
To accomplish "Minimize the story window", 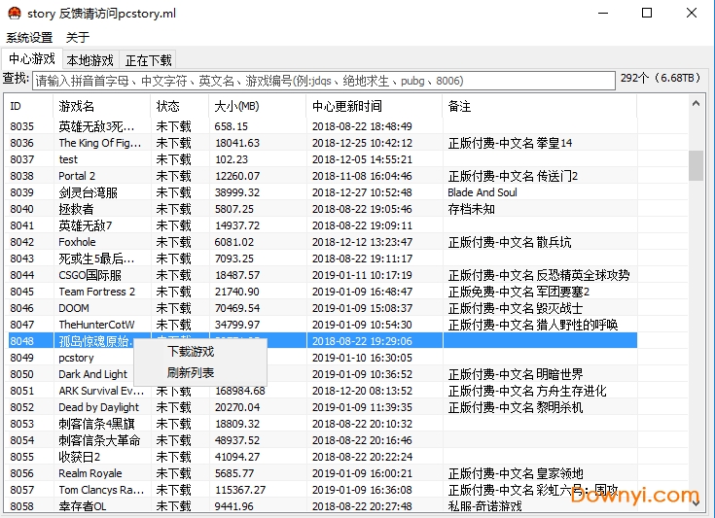I will coord(603,13).
